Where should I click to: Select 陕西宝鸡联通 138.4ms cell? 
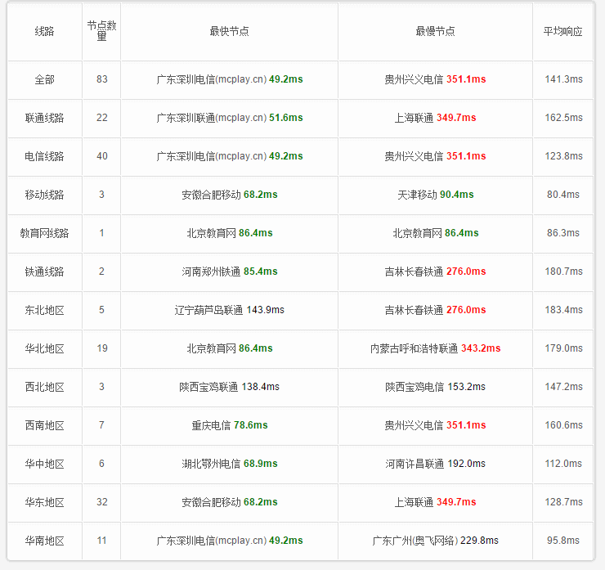[x=229, y=387]
